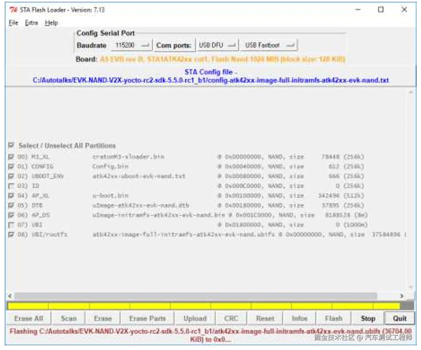Click the Erase button

[x=103, y=318]
